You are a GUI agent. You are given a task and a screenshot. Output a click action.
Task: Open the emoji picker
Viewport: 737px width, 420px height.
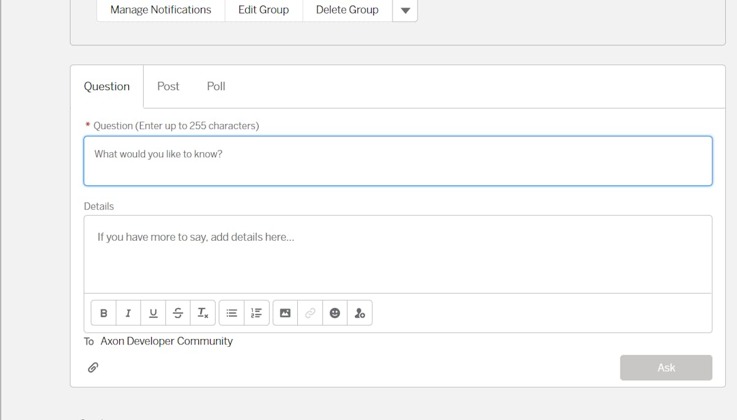coord(335,313)
